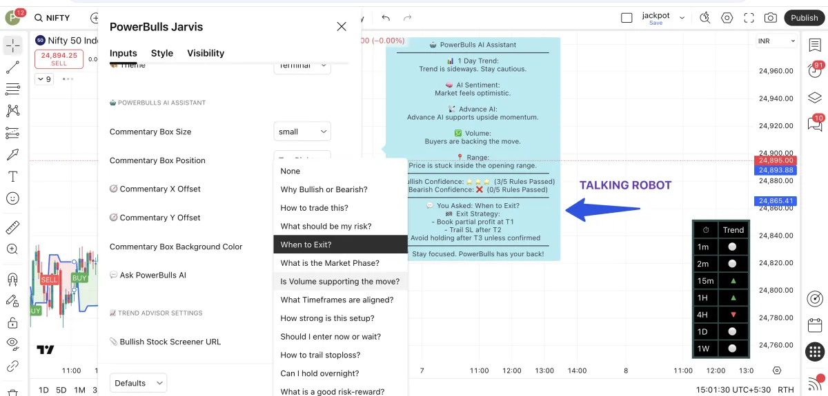
Task: Open chats panel with 10 badge
Action: (x=815, y=123)
